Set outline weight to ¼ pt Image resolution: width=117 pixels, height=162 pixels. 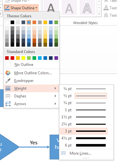84,89
